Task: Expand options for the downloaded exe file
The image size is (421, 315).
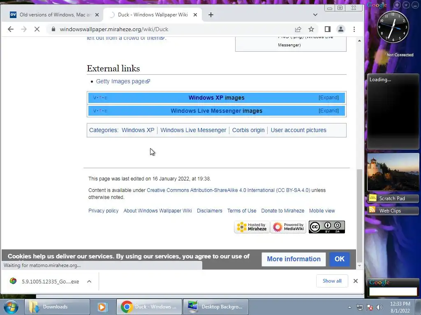Action: pos(89,281)
